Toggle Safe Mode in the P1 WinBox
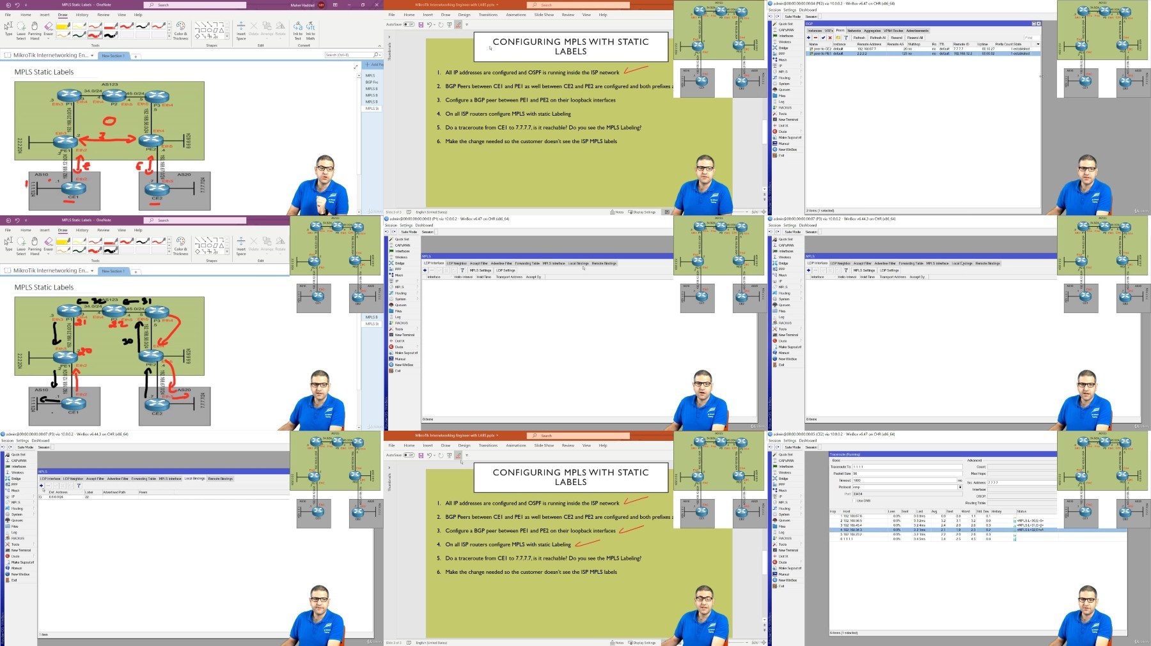Viewport: 1151px width, 646px height. [409, 232]
